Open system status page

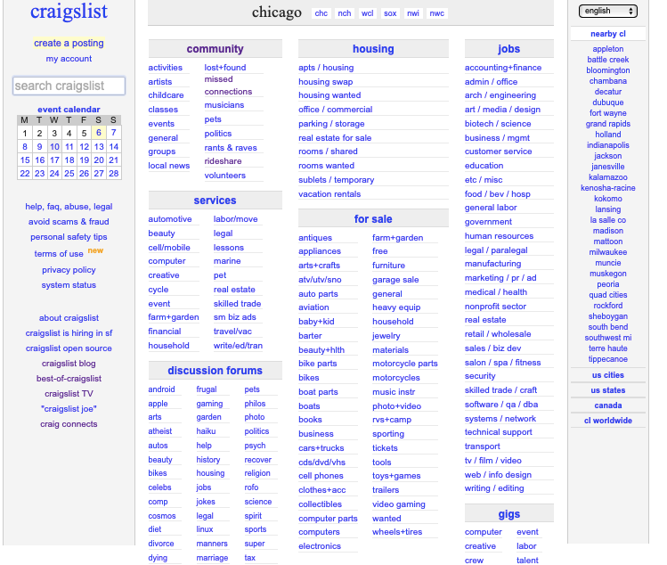69,285
